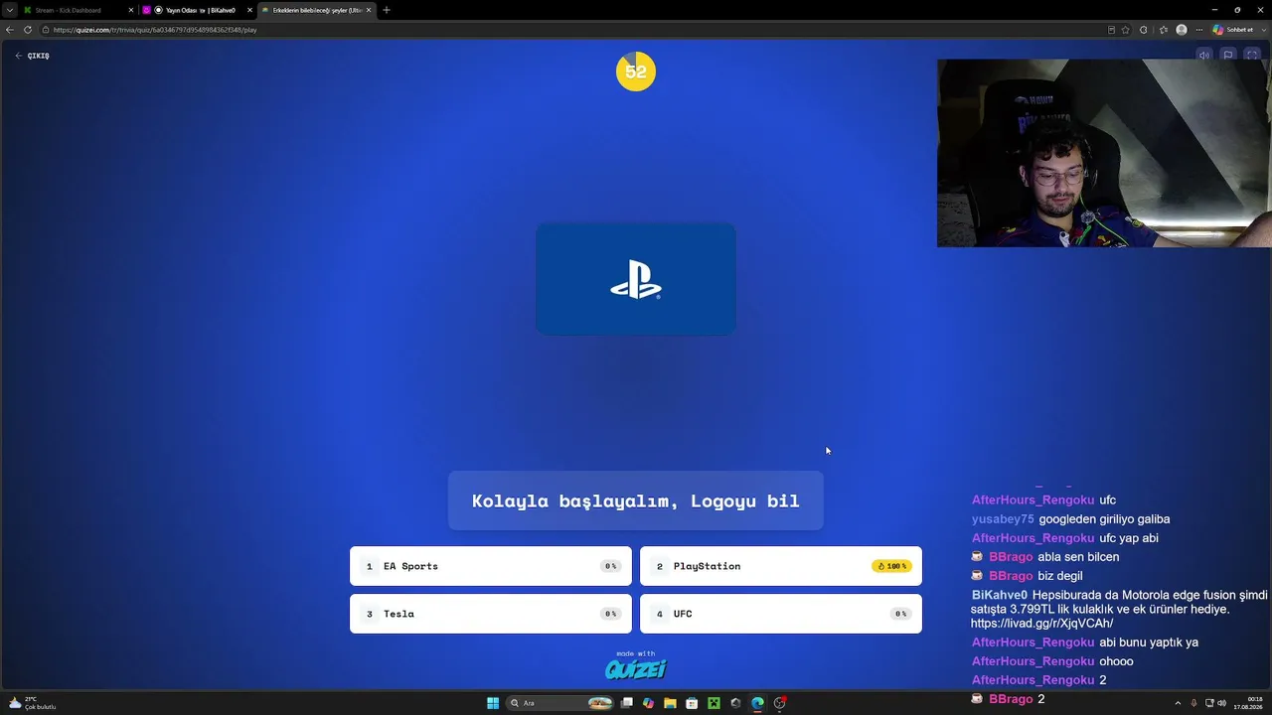Image resolution: width=1272 pixels, height=715 pixels.
Task: Enter fullscreen mode for the quiz
Action: point(1252,56)
